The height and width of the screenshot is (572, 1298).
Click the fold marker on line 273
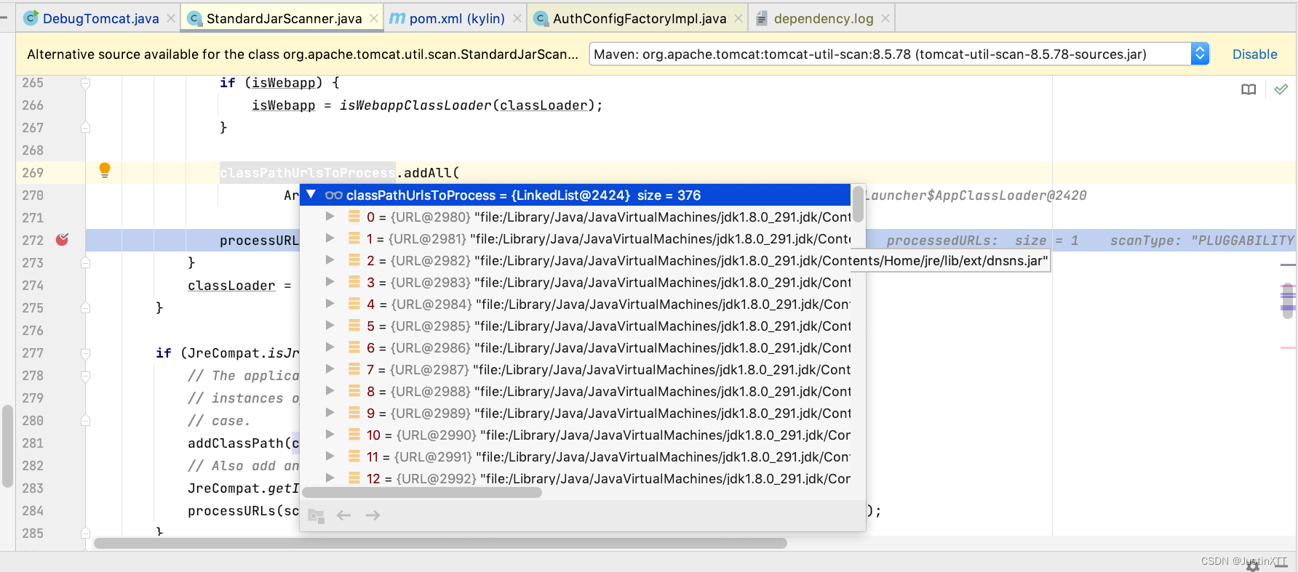pyautogui.click(x=85, y=262)
